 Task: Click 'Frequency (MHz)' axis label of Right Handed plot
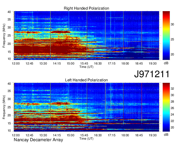tap(4, 35)
